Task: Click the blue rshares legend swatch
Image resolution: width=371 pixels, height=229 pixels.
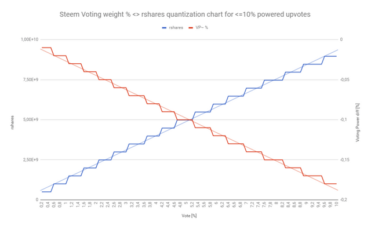Action: [x=164, y=28]
